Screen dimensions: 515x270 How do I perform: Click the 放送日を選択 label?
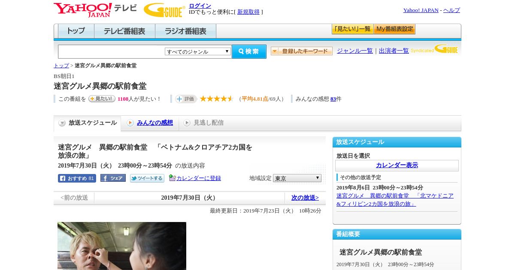353,156
